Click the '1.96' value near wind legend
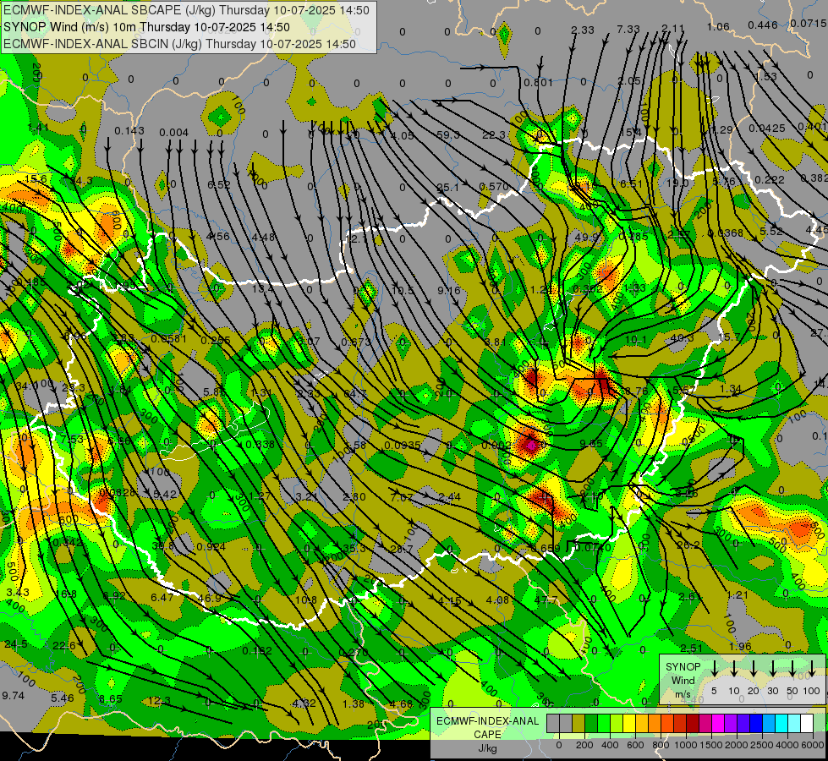 [x=740, y=646]
